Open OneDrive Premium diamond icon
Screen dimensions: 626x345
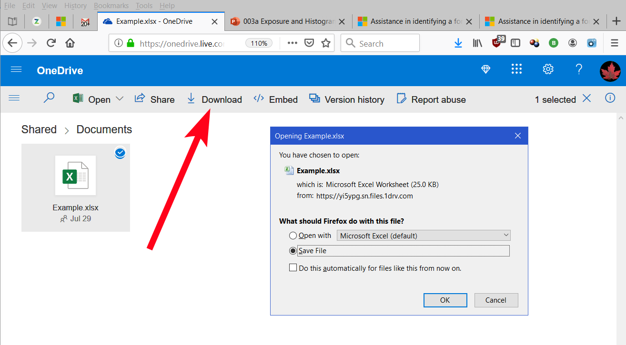point(486,69)
